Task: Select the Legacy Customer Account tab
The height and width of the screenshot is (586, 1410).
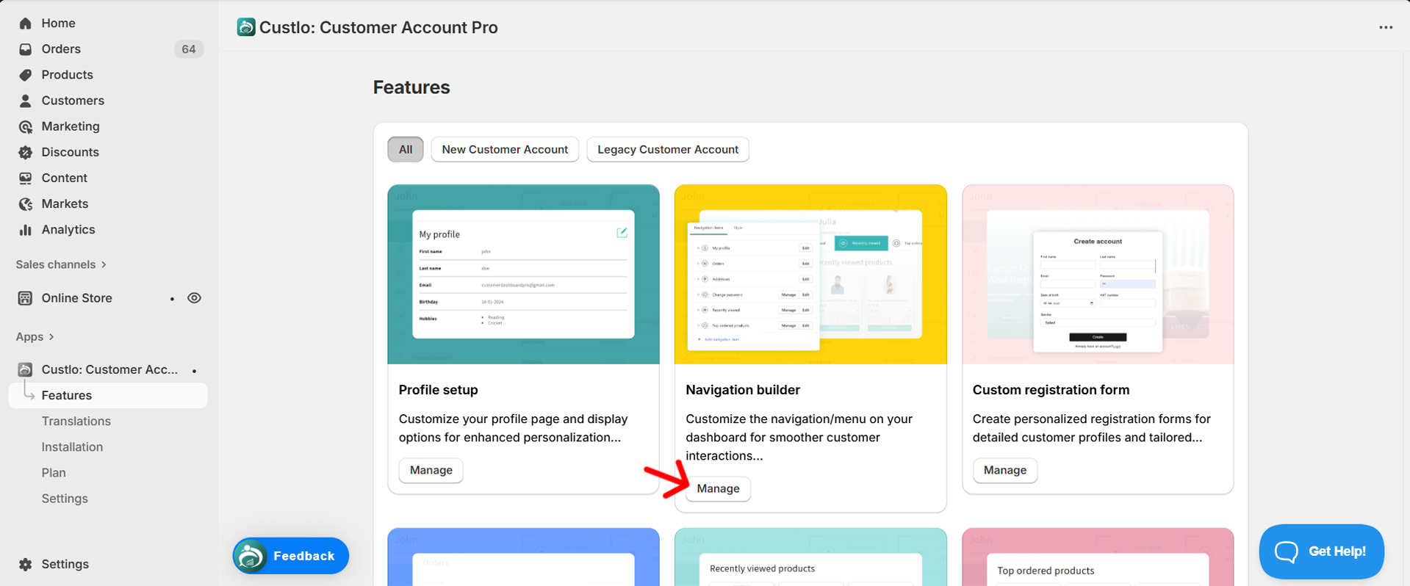Action: click(x=668, y=149)
